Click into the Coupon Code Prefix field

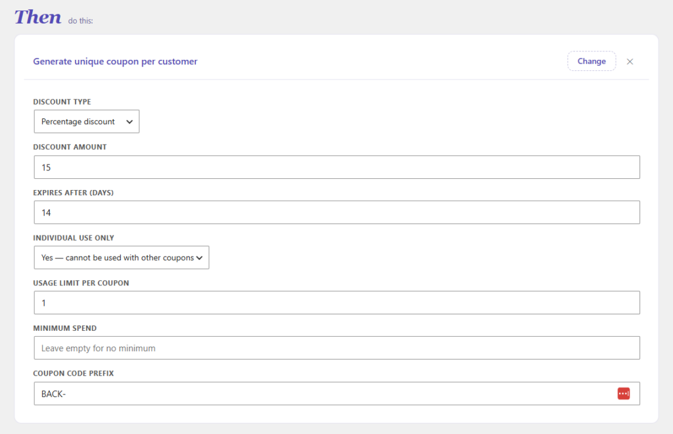(x=337, y=394)
